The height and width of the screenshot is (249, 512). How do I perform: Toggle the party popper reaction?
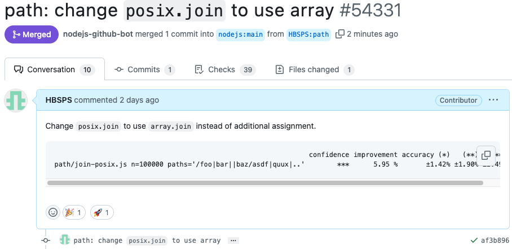[x=74, y=212]
